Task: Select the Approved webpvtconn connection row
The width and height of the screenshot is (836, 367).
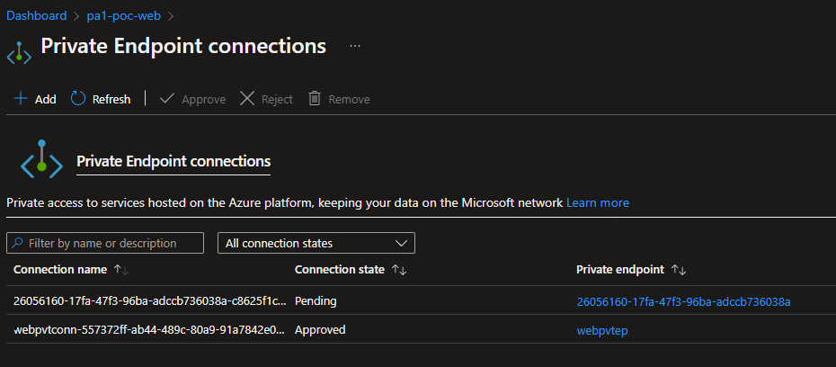Action: pyautogui.click(x=150, y=330)
